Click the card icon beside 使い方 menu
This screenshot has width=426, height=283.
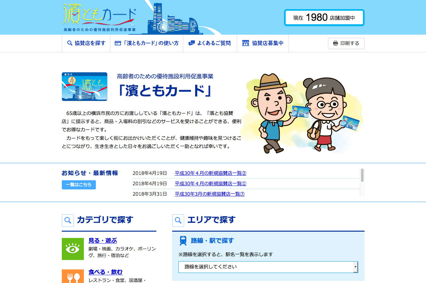(x=118, y=43)
